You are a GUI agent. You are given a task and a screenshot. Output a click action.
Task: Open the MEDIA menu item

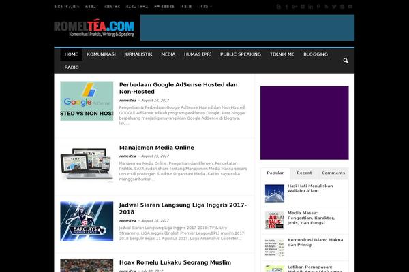pos(168,54)
